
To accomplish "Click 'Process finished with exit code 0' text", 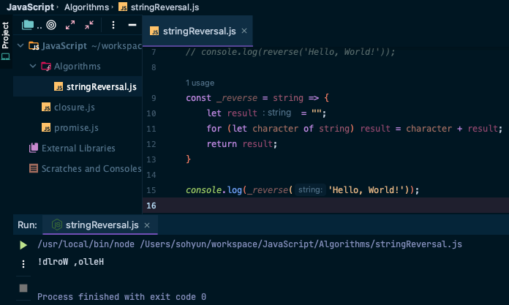I will click(x=121, y=296).
